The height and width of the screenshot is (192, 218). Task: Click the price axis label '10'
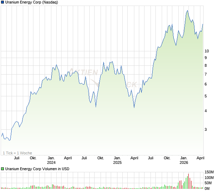point(207,51)
